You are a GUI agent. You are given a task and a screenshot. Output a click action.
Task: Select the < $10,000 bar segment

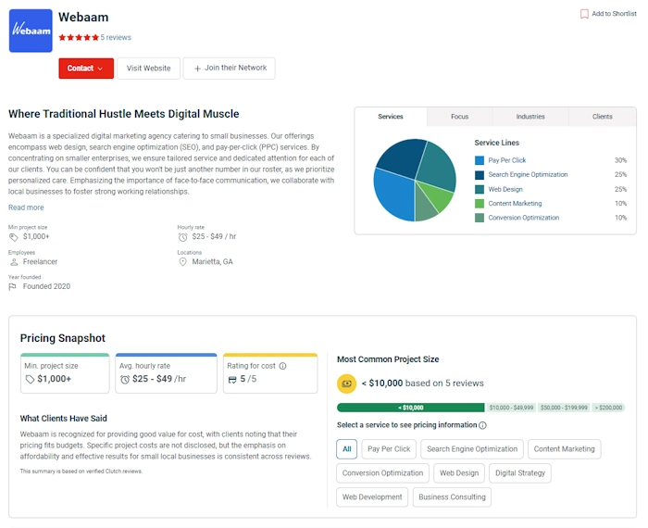click(411, 408)
